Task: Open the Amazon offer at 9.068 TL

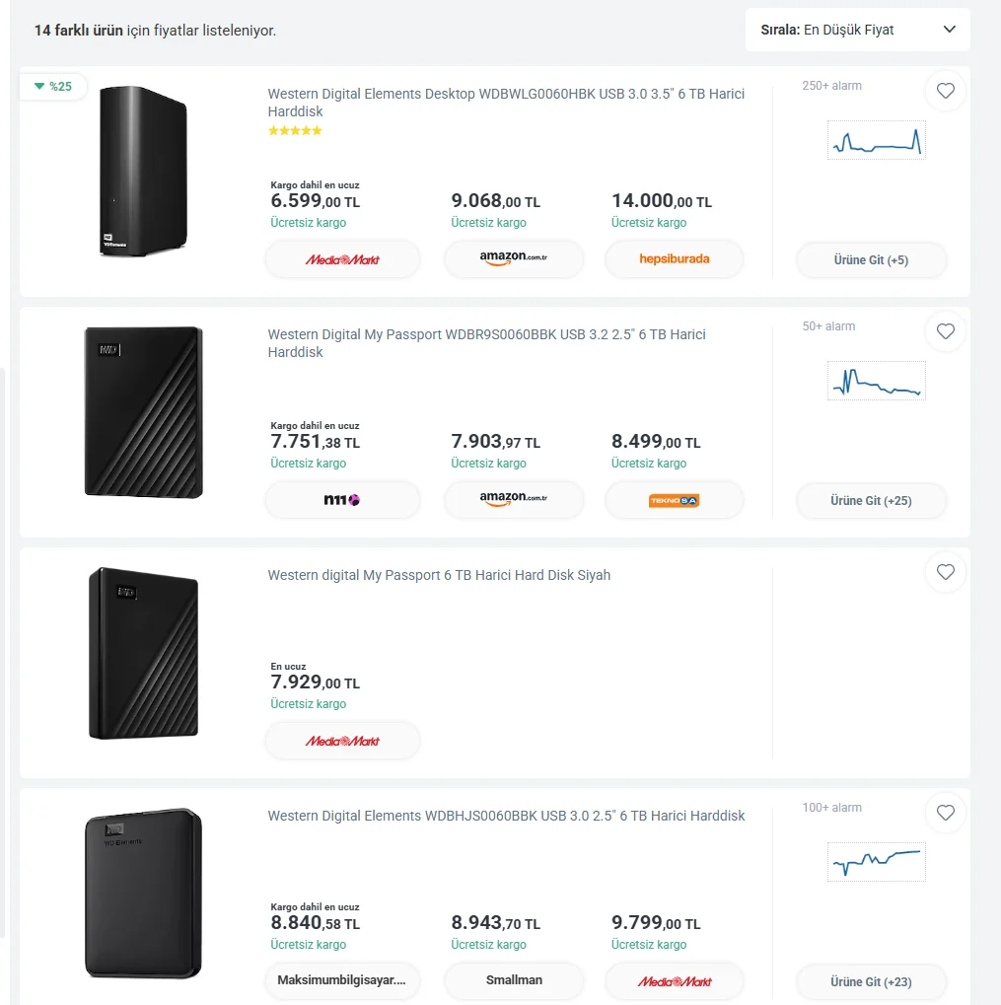Action: click(514, 259)
